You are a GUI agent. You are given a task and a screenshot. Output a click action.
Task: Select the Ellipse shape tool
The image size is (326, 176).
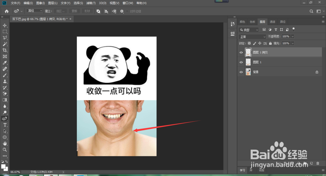[5, 137]
